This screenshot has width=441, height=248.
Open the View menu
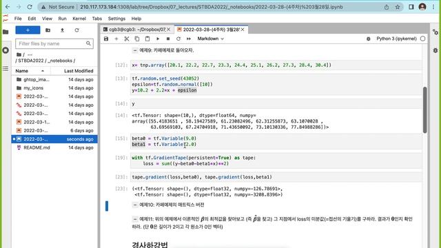pos(47,19)
